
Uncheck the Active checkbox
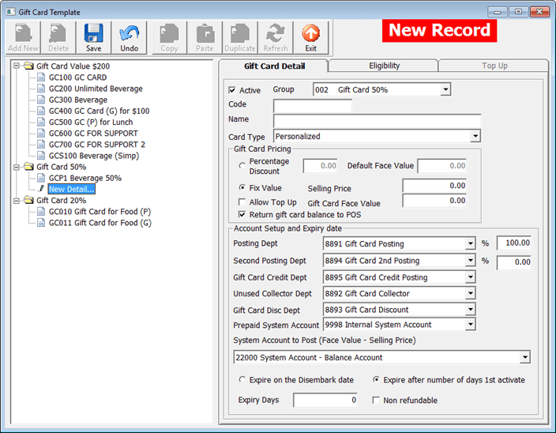click(x=232, y=90)
